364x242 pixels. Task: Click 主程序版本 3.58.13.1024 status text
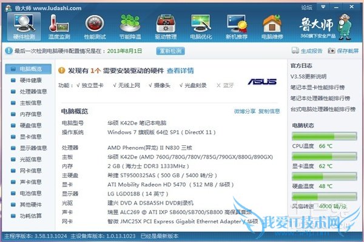[36, 236]
